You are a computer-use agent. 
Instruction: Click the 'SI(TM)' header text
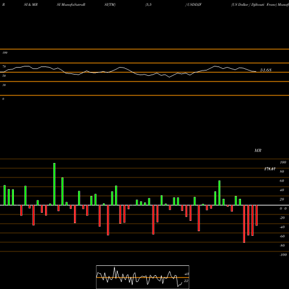[110, 5]
